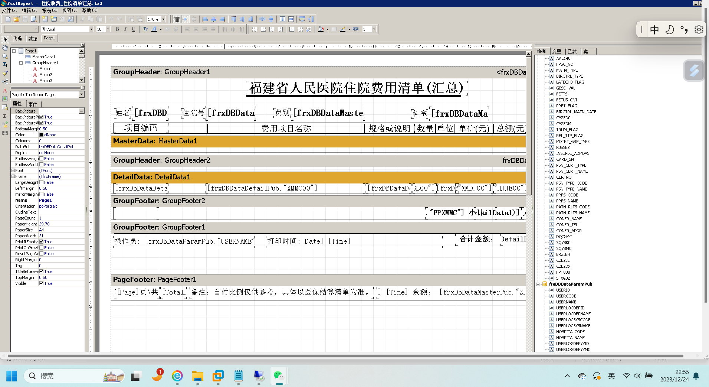This screenshot has width=709, height=387.
Task: Open the frame width dropdown
Action: (x=374, y=29)
